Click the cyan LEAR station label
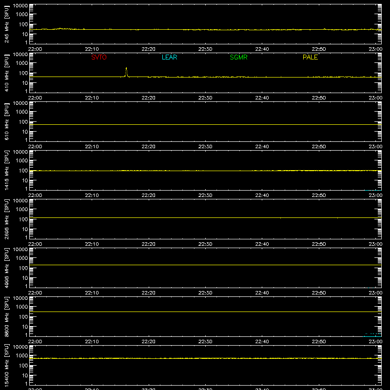Image resolution: width=390 pixels, height=390 pixels. point(169,57)
